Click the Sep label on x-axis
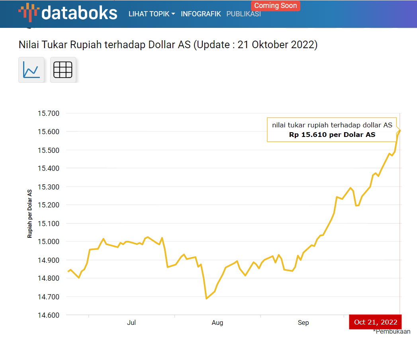This screenshot has height=340, width=417. click(x=303, y=322)
